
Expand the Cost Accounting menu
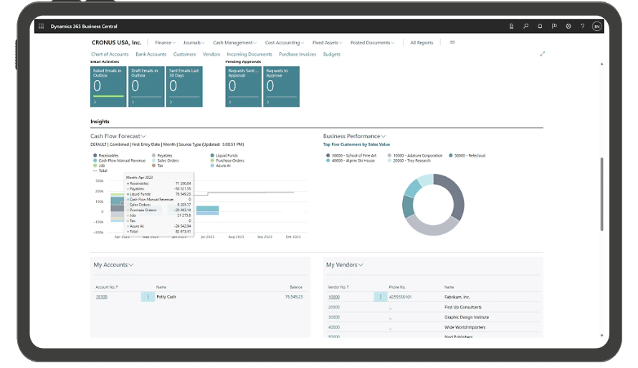tap(285, 43)
